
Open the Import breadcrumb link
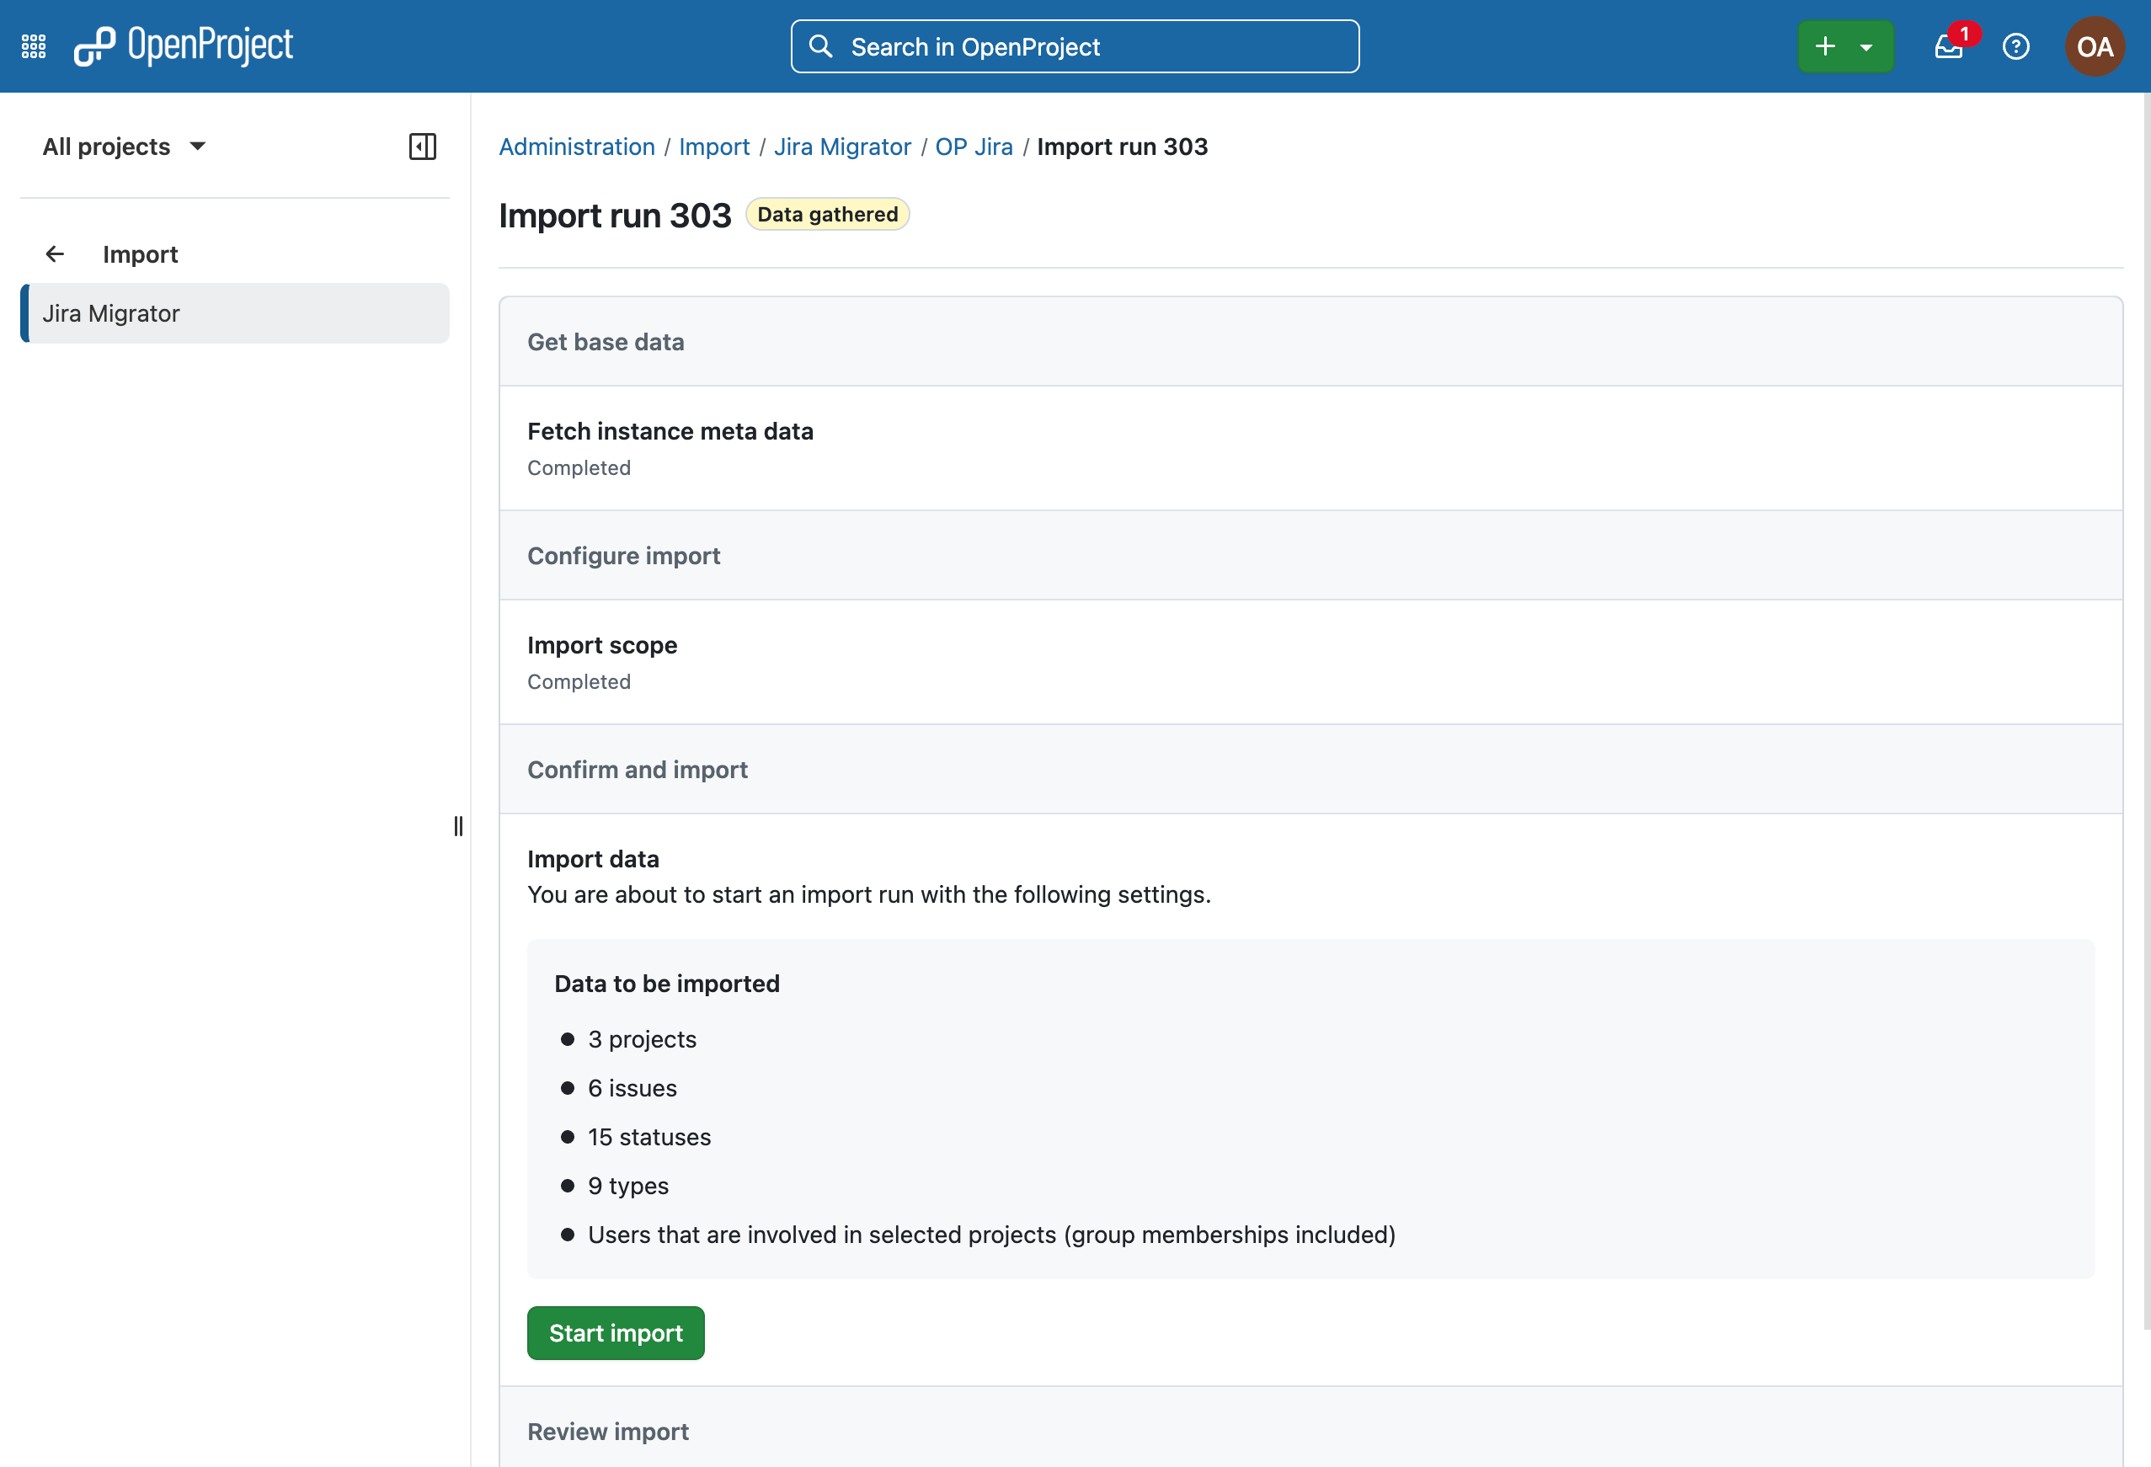pos(713,147)
